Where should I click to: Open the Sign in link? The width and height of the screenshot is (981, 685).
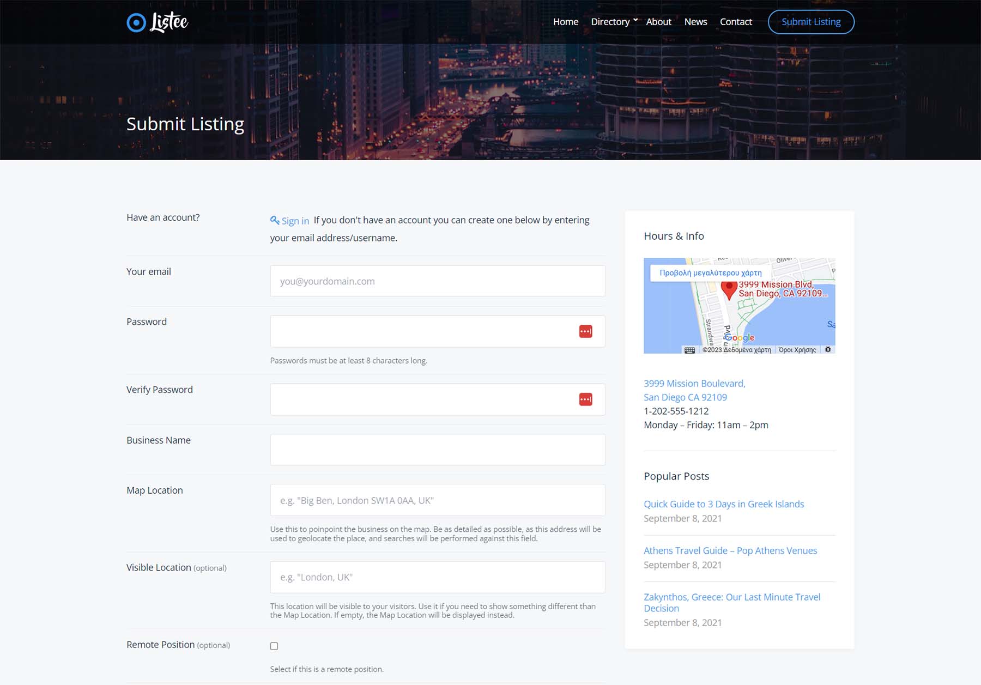(295, 221)
